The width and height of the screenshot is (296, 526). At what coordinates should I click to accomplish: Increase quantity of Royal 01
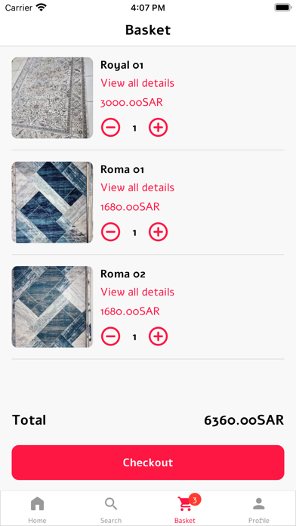click(x=159, y=128)
